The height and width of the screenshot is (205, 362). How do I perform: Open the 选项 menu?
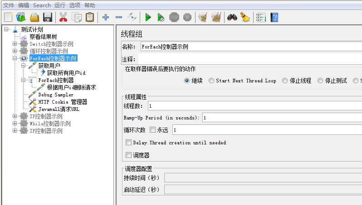75,5
